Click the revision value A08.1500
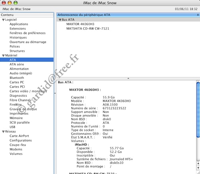 110,105
